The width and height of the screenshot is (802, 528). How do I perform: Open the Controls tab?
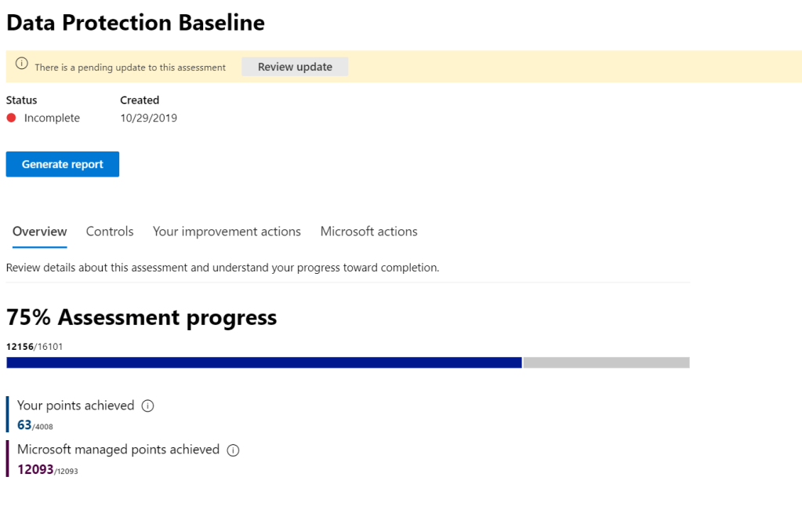pyautogui.click(x=110, y=231)
